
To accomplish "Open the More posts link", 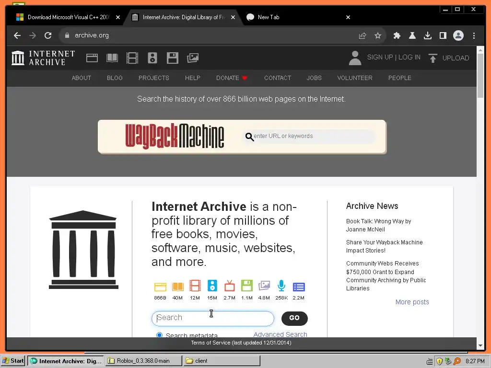I will (x=412, y=302).
